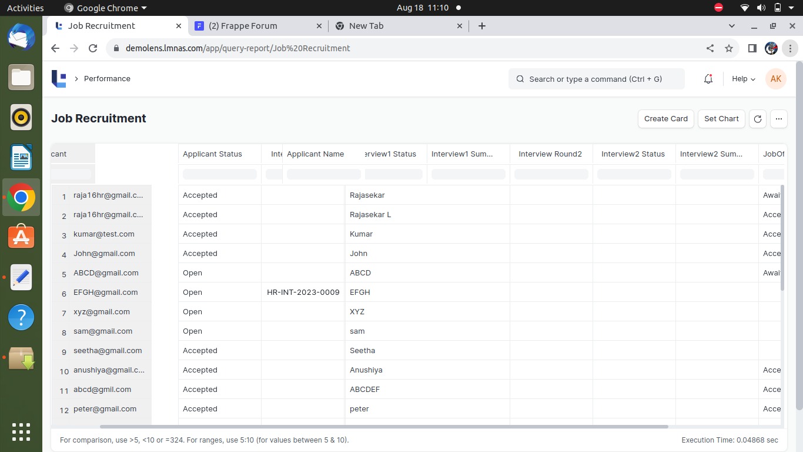Go back in Chrome

click(55, 48)
